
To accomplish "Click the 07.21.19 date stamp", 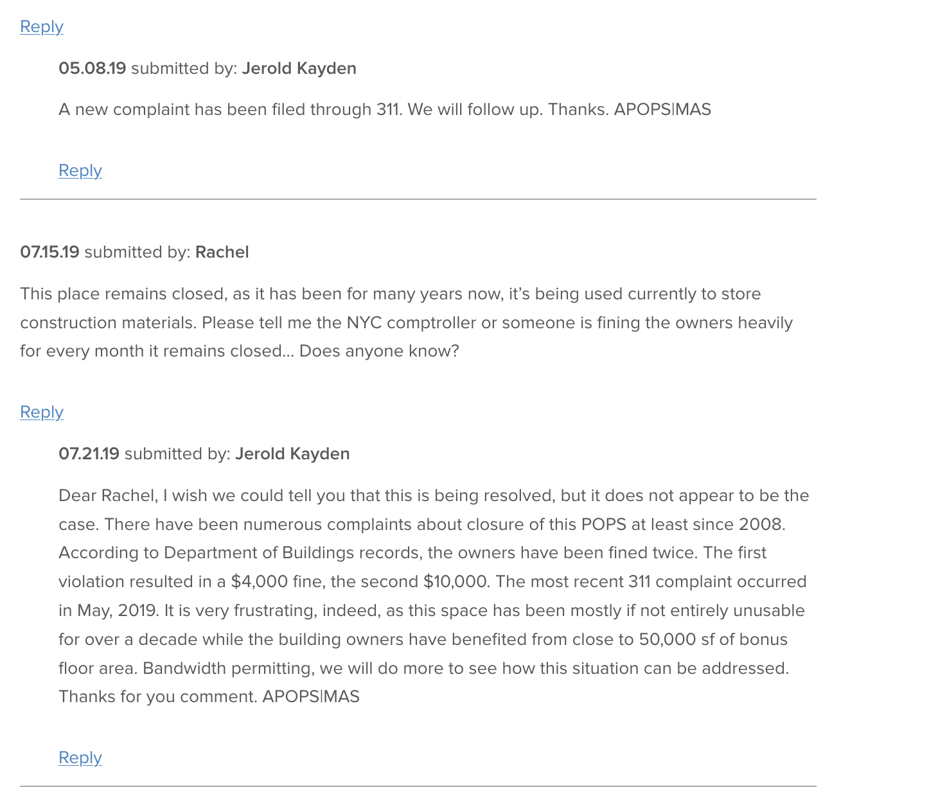I will (89, 454).
